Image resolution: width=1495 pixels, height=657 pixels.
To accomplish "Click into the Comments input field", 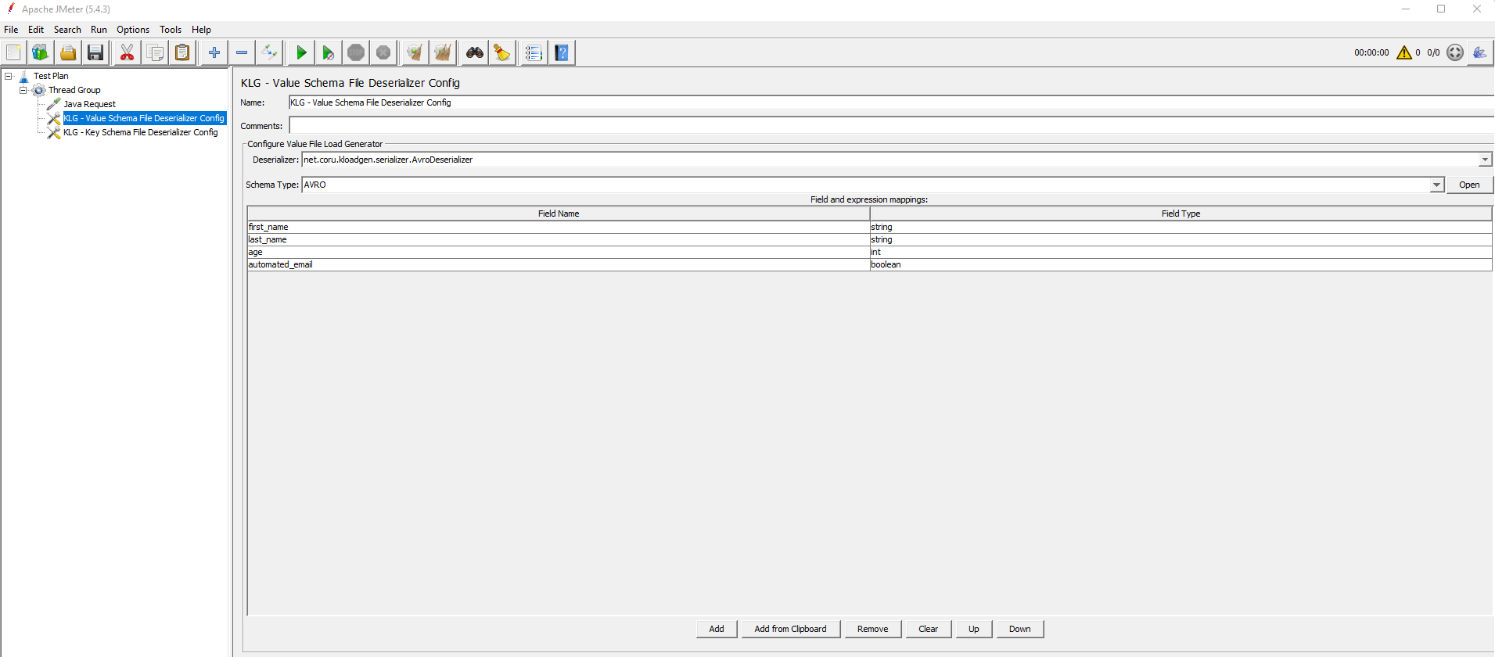I will [x=891, y=125].
